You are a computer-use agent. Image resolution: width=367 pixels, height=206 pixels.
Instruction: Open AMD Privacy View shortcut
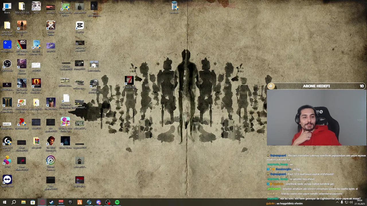[22, 105]
